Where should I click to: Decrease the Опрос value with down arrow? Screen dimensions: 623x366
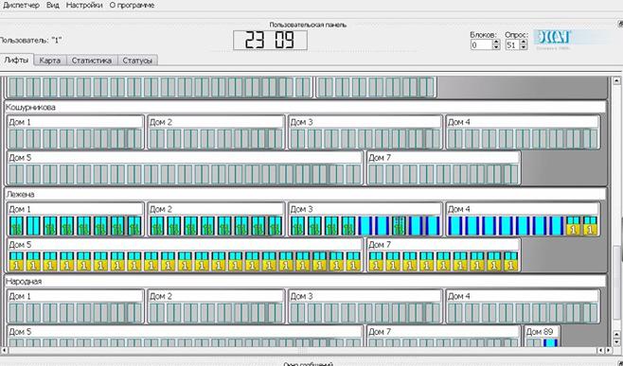(524, 47)
